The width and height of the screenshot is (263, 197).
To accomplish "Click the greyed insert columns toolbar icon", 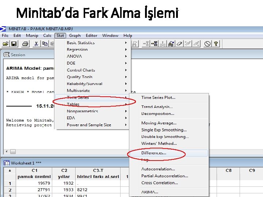I will coord(163,44).
